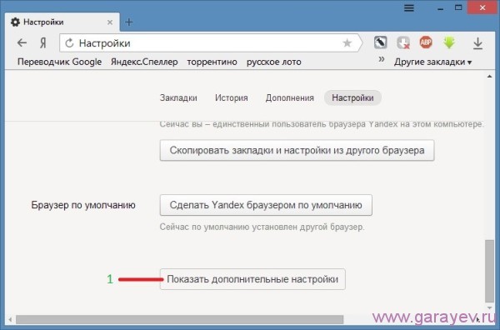
Task: Expand the Другие закладки dropdown
Action: 432,62
